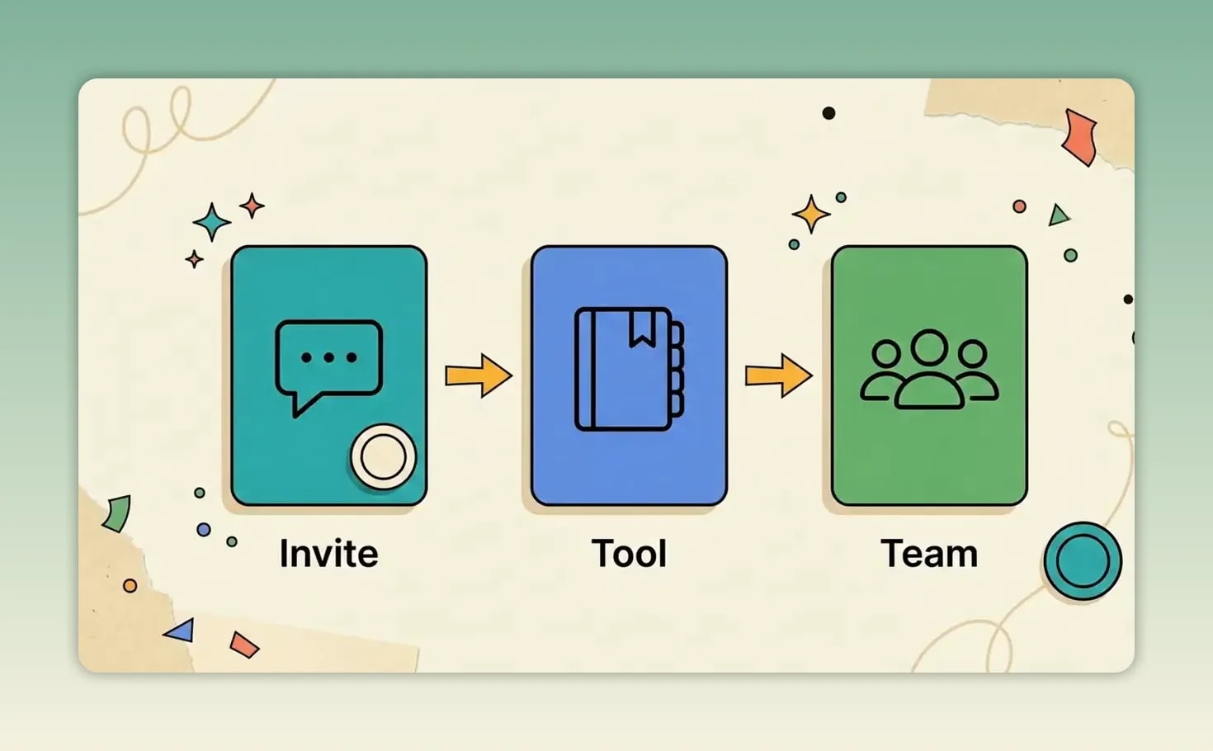Select the blue Tool card

[630, 375]
